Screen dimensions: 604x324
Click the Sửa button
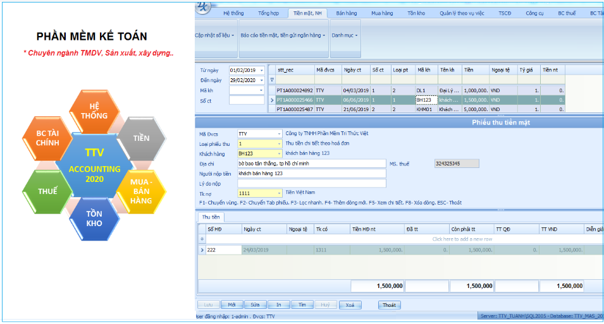(256, 305)
